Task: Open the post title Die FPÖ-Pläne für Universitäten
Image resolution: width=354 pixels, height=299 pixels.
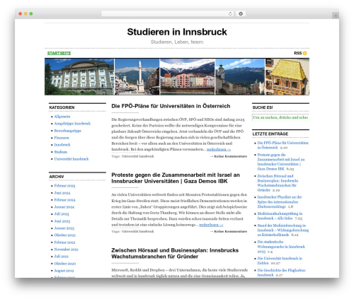Action: click(171, 106)
